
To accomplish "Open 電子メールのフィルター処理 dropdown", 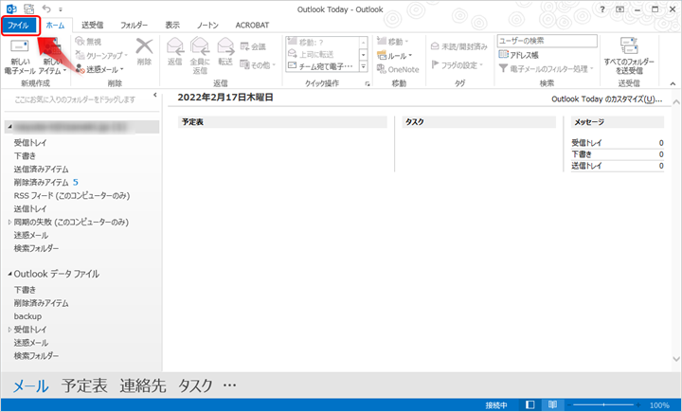I will (547, 69).
